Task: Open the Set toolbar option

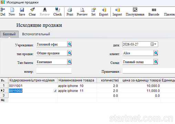Action: [93, 12]
